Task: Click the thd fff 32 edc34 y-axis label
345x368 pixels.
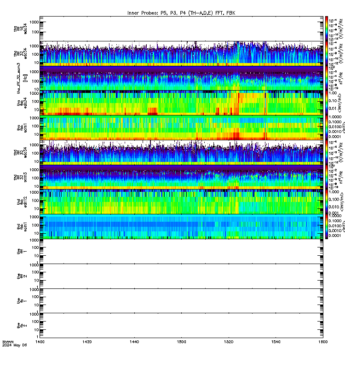Action: click(20, 152)
